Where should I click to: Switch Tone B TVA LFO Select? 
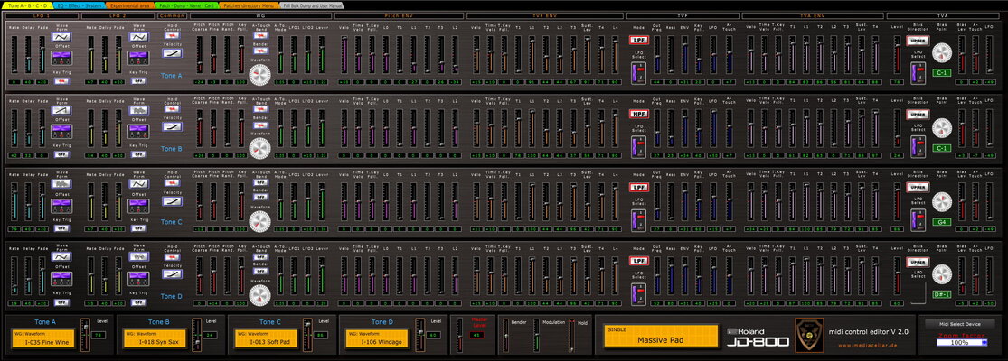(x=918, y=146)
